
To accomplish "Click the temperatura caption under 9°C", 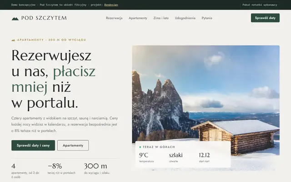I will (146, 162).
